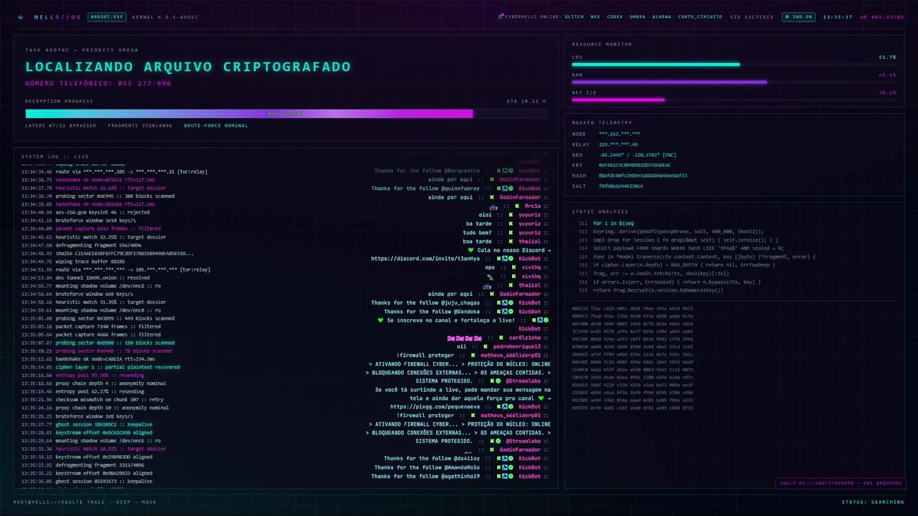The image size is (918, 516).
Task: Select online member CODEX
Action: [x=615, y=16]
